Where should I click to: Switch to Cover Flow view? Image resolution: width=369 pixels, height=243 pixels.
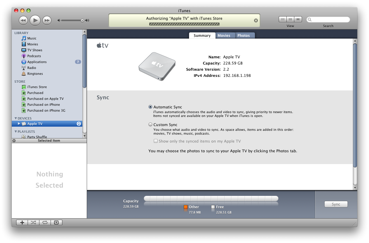click(298, 19)
